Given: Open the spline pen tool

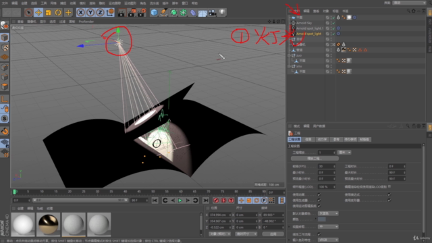Looking at the screenshot, I should tap(163, 12).
